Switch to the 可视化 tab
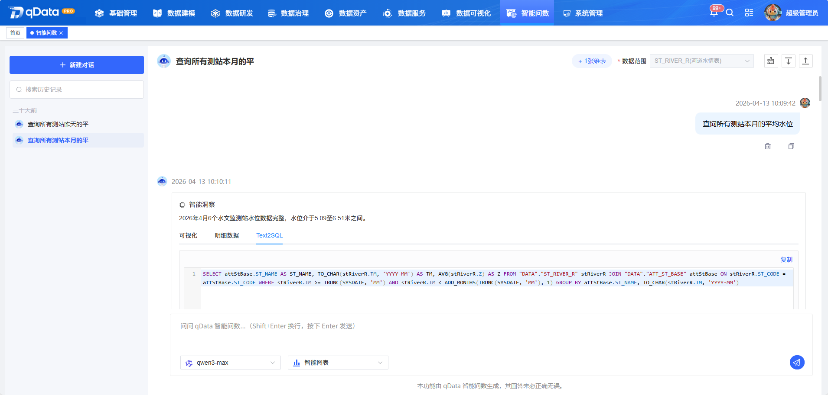Image resolution: width=828 pixels, height=395 pixels. coord(188,235)
